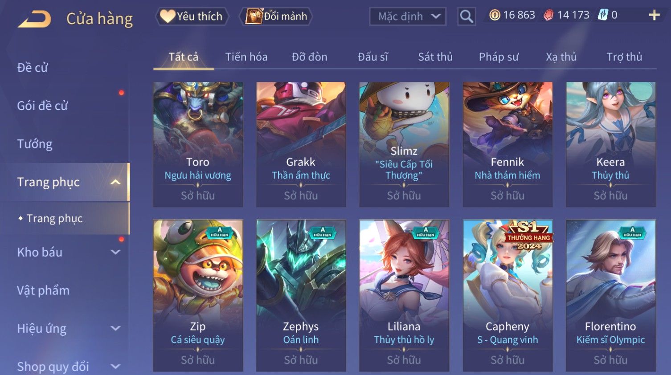
Task: Tap the gold coin currency icon
Action: pos(495,15)
